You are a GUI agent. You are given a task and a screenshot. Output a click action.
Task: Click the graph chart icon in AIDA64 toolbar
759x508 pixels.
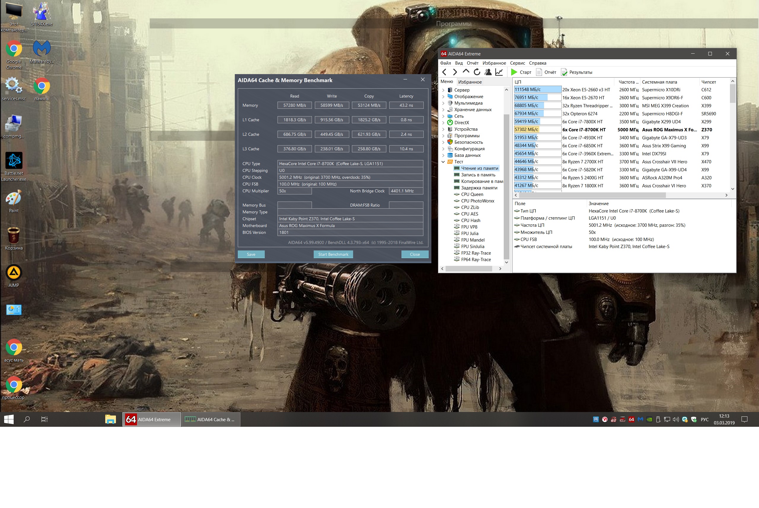pyautogui.click(x=499, y=72)
